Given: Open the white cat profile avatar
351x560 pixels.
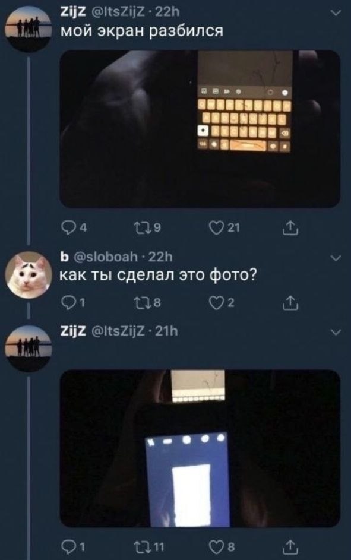Looking at the screenshot, I should coord(29,274).
